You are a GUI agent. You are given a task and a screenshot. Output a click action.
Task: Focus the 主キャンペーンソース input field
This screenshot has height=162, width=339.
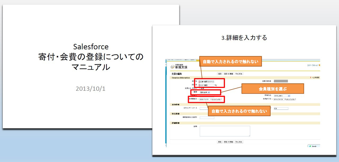pos(204,108)
